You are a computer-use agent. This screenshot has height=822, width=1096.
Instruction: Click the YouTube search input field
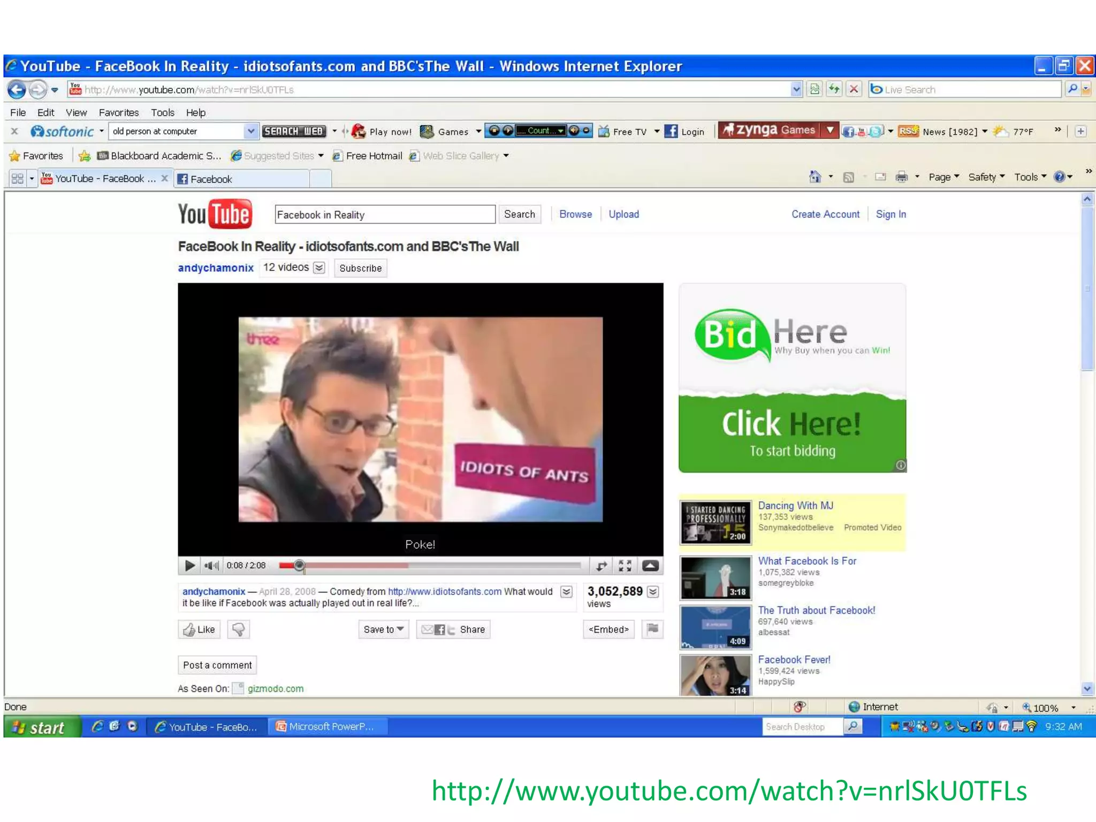[x=385, y=215]
